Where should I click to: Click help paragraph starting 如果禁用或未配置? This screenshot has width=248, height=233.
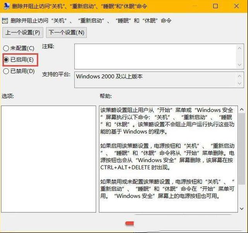pyautogui.click(x=167, y=189)
